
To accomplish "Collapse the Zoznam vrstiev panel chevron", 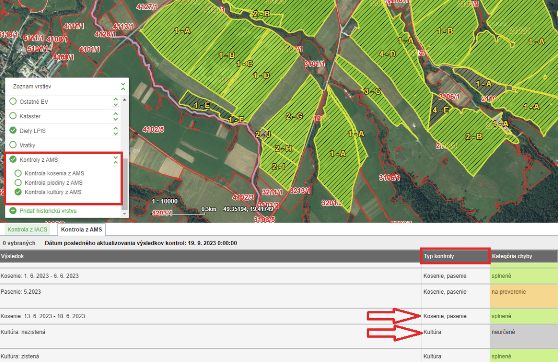I will point(123,87).
